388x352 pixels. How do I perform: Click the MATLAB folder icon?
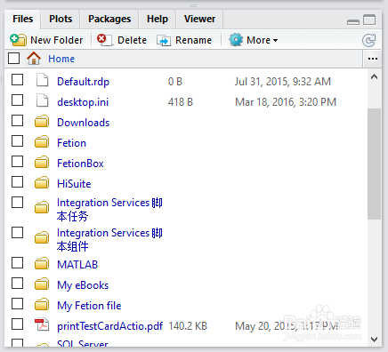pos(42,264)
